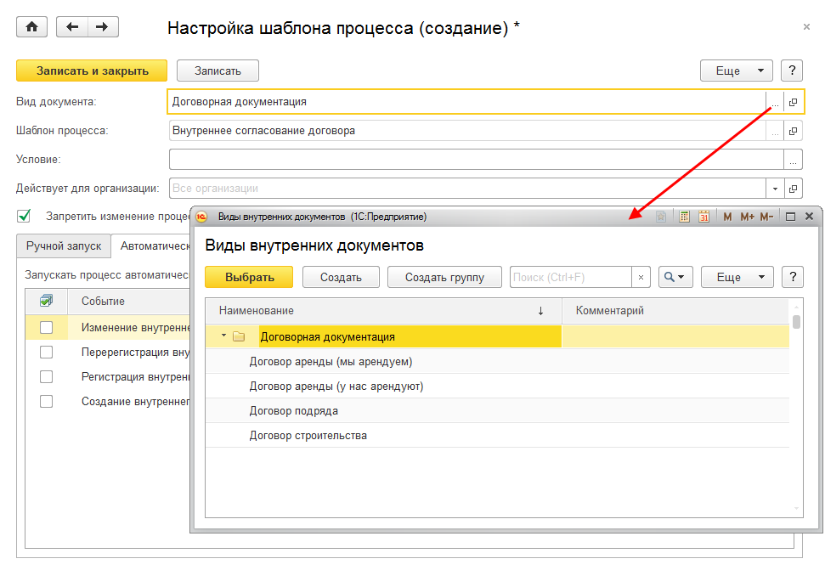This screenshot has height=570, width=825.
Task: Click the sort arrow in Наименование column
Action: [x=540, y=311]
